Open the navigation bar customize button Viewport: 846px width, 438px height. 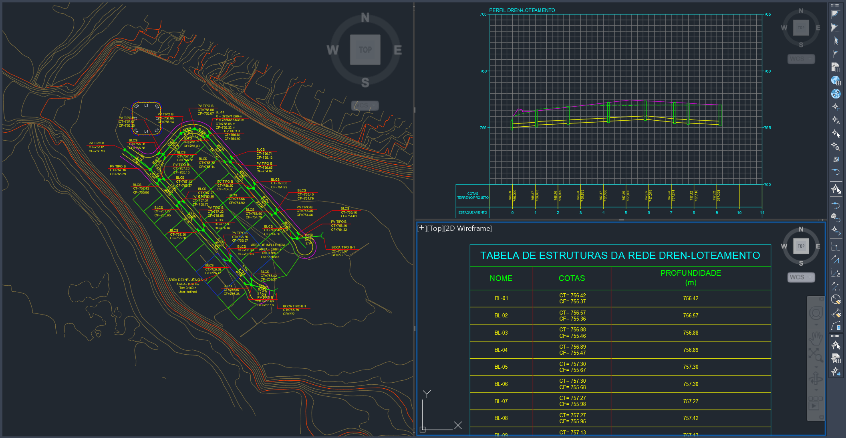(x=821, y=417)
